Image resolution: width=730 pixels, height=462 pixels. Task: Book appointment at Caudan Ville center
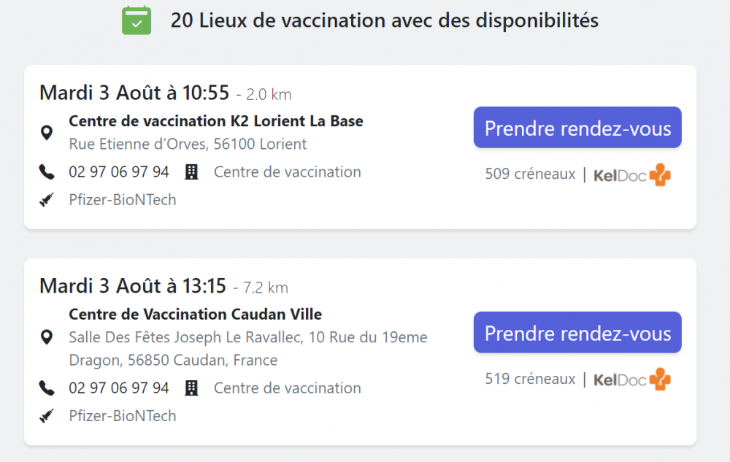pos(577,333)
